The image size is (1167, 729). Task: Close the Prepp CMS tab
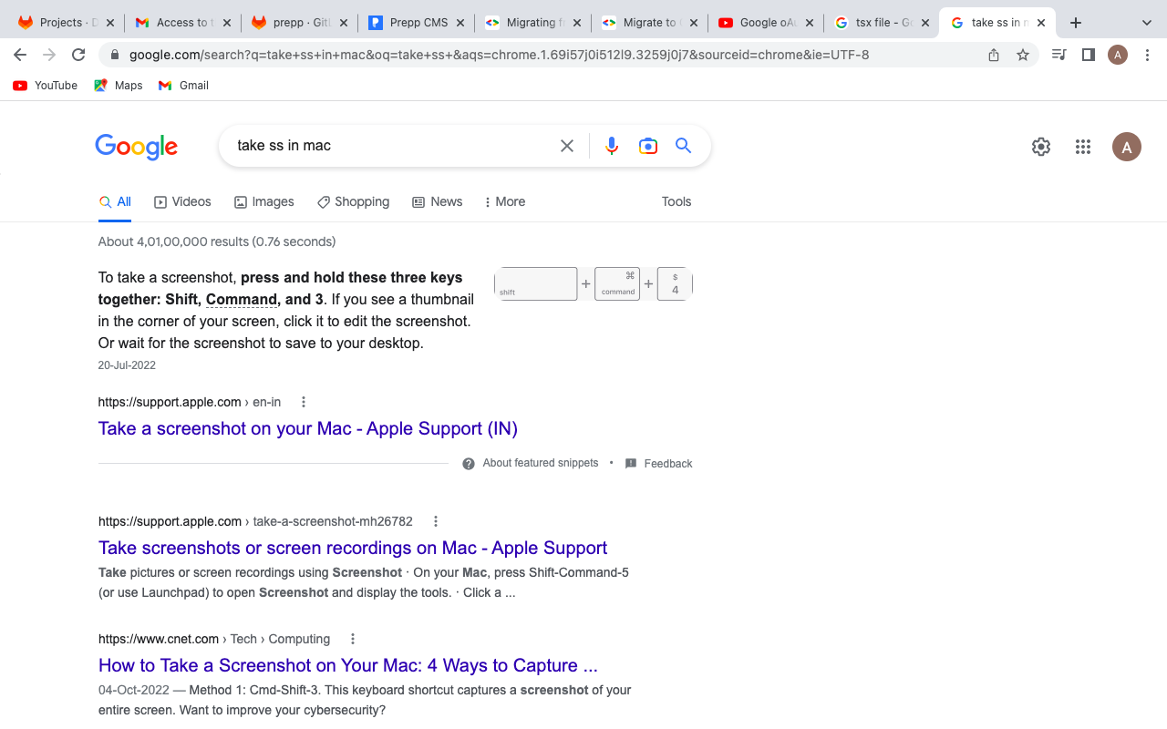coord(460,23)
